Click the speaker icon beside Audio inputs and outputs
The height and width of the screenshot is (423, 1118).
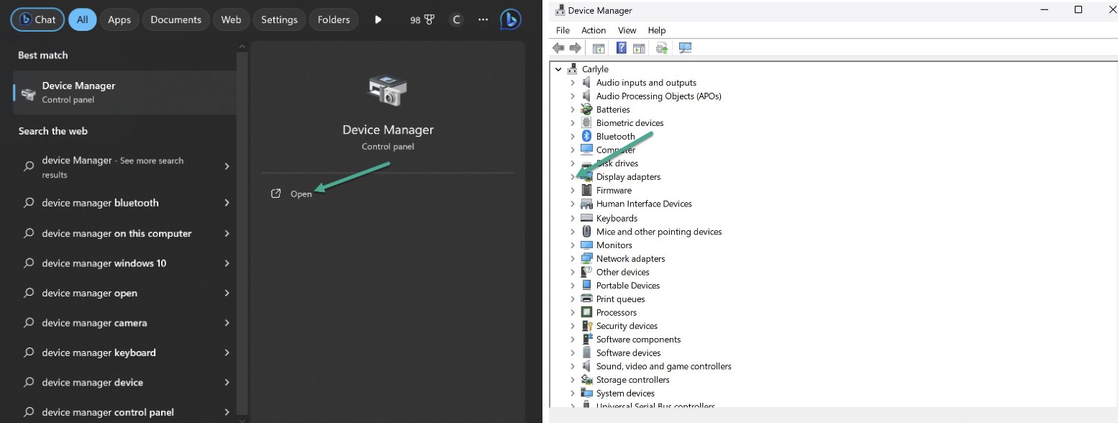pyautogui.click(x=586, y=83)
